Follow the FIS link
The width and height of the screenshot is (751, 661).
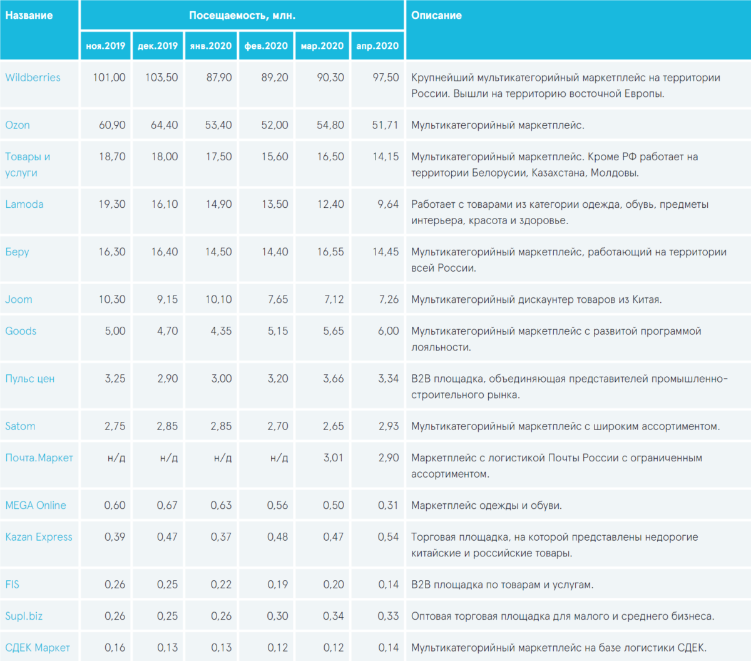pyautogui.click(x=12, y=585)
